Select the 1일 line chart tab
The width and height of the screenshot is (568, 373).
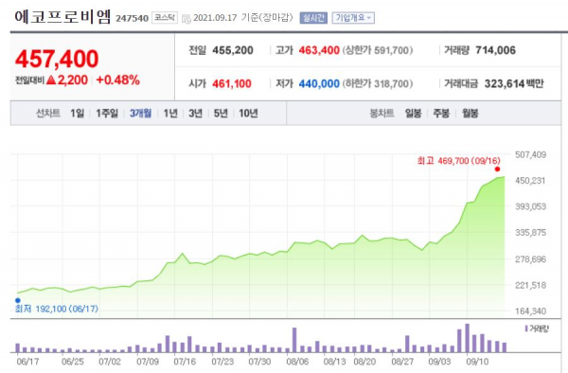pyautogui.click(x=78, y=114)
